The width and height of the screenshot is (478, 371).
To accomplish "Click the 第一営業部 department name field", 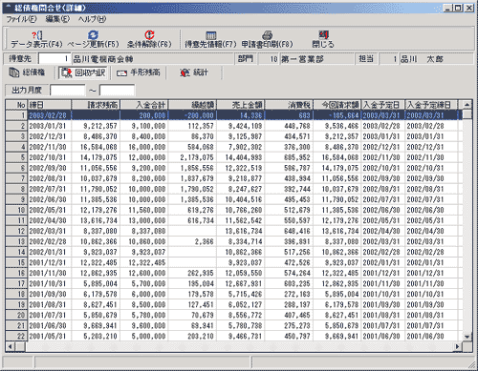I will tap(316, 59).
